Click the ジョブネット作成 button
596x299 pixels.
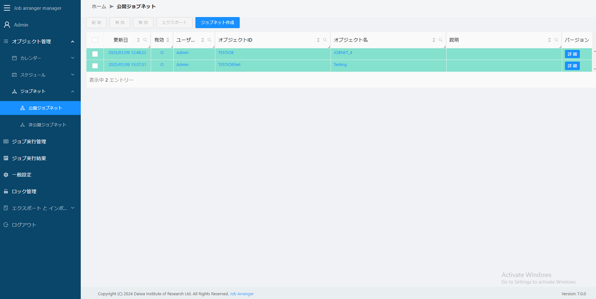(217, 23)
